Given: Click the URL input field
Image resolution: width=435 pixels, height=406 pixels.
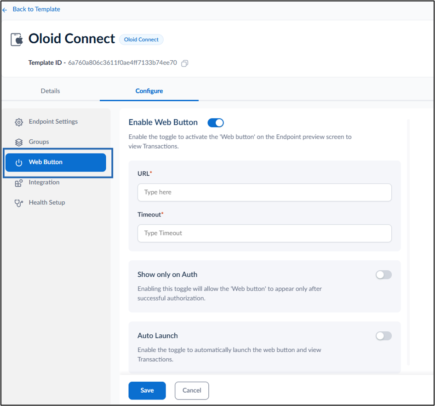Looking at the screenshot, I should click(x=264, y=192).
